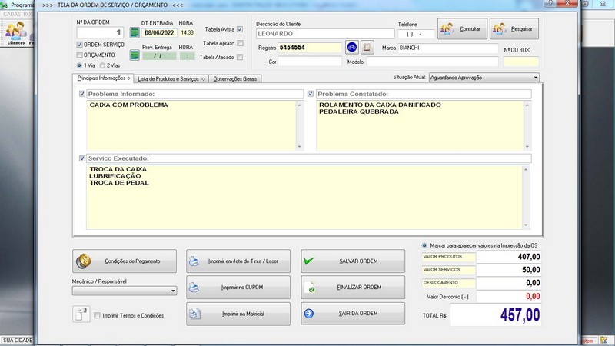Check Tabela Aprazo checkbox
Viewport: 615px width, 346px height.
pos(240,43)
